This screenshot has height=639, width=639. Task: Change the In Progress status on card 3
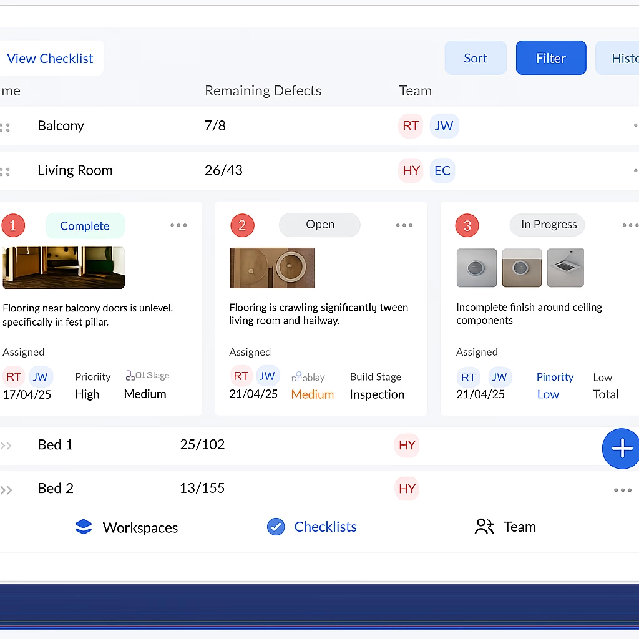point(549,225)
